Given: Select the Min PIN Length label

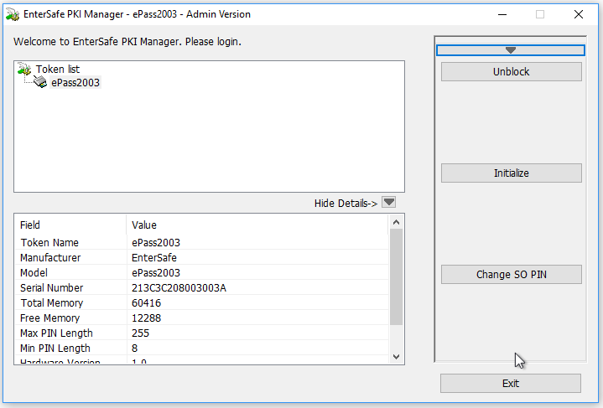Looking at the screenshot, I should [x=55, y=348].
